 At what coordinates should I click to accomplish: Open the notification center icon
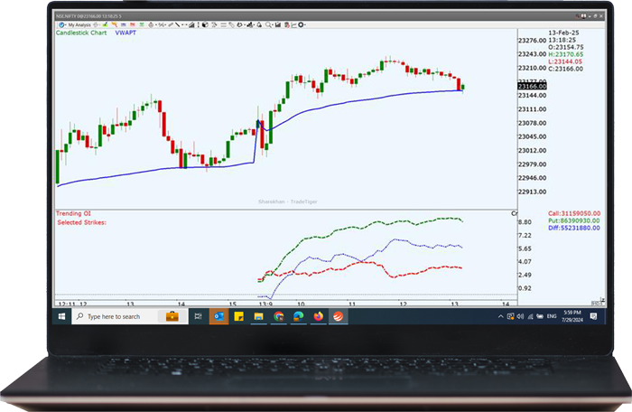tap(593, 317)
